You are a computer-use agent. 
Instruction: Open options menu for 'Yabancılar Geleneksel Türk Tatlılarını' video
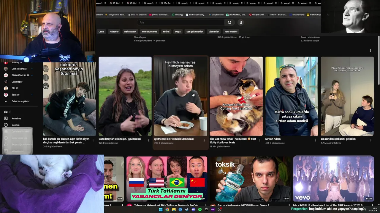tap(205, 205)
